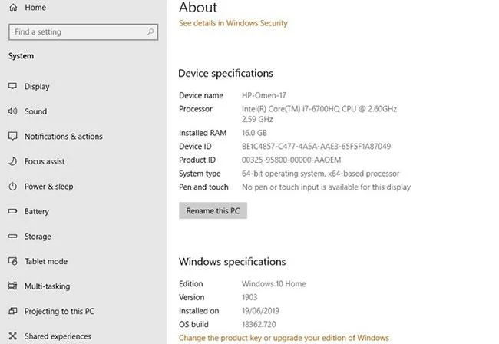Click the Windows specifications heading
This screenshot has height=344, width=499.
(x=233, y=262)
